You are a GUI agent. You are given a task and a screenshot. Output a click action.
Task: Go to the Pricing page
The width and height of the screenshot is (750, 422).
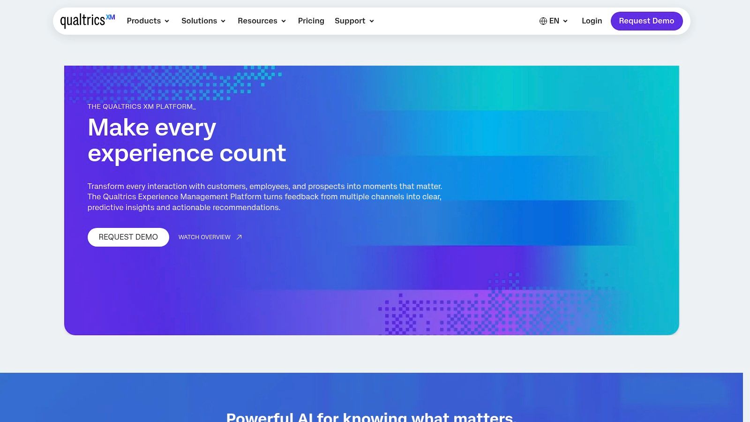[311, 21]
